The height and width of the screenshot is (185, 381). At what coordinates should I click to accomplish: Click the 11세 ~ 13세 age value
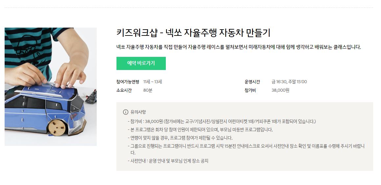click(x=153, y=82)
